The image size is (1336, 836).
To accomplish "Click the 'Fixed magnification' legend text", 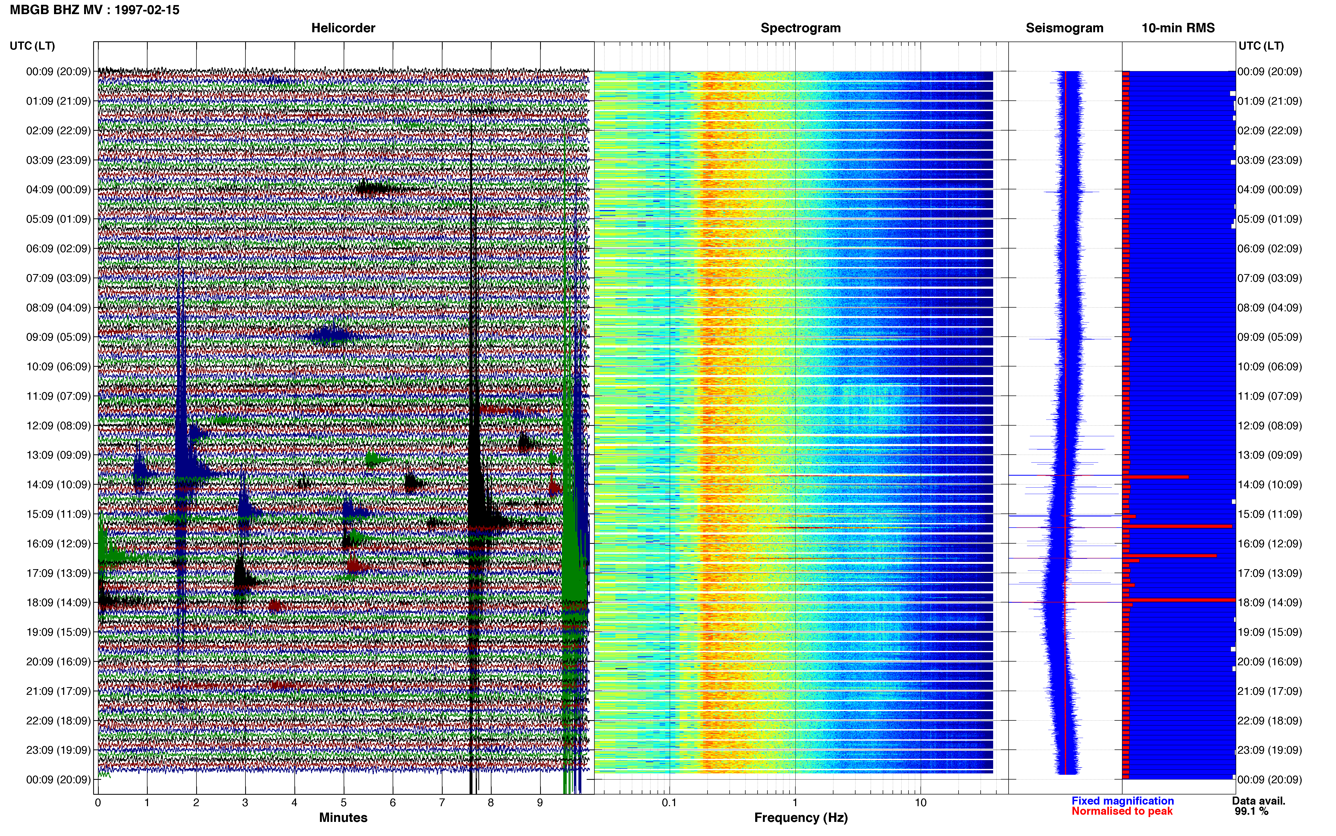I will coord(1123,801).
